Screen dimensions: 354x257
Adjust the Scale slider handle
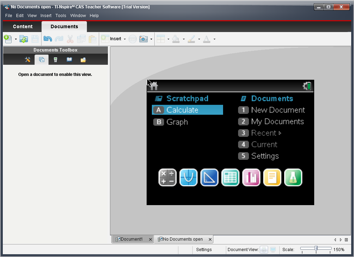click(x=316, y=248)
